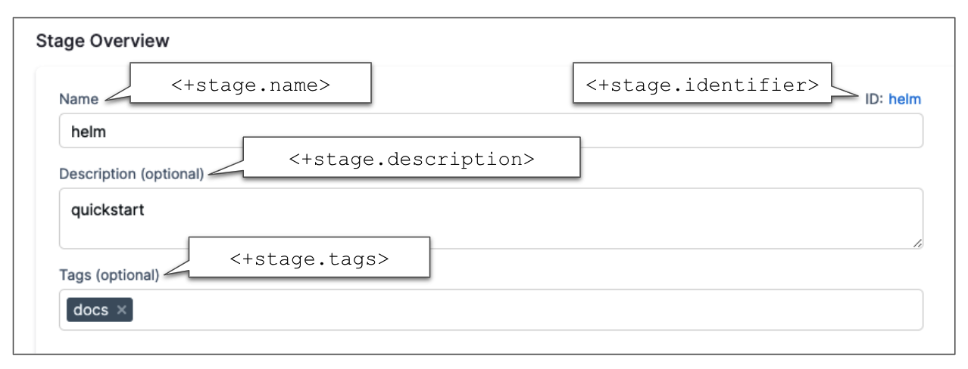Click the helm text inside Name field
Screen dimensions: 968x369
[89, 132]
